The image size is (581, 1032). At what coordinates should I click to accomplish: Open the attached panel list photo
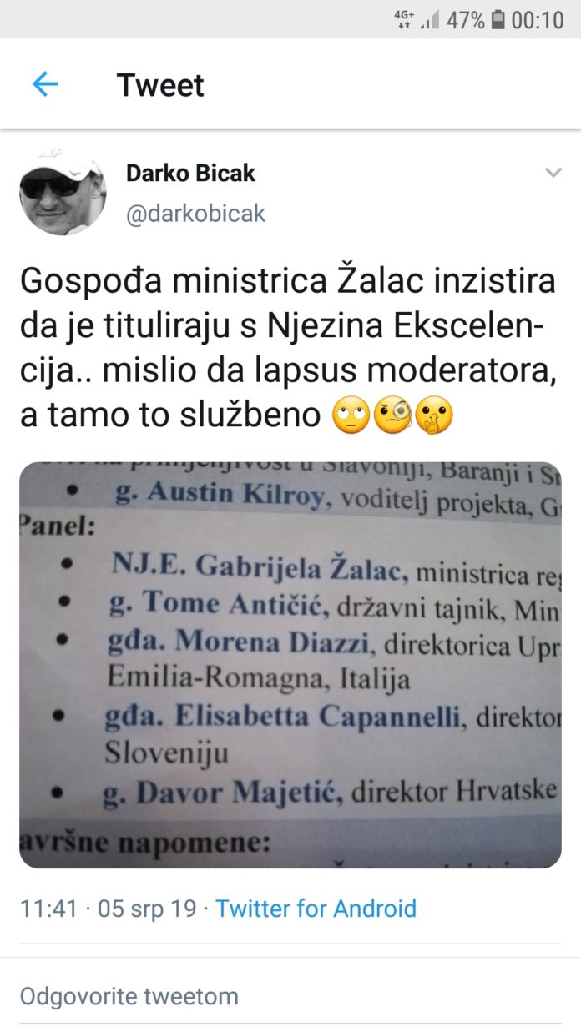pyautogui.click(x=290, y=664)
